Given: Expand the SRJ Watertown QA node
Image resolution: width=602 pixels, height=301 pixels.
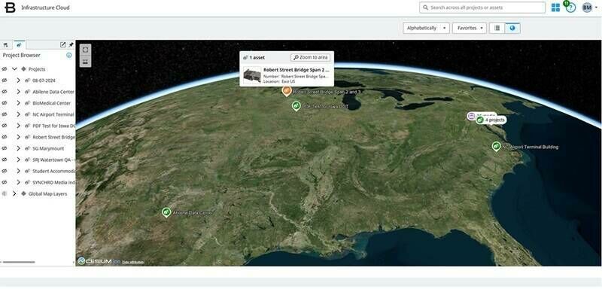Looking at the screenshot, I should point(18,160).
